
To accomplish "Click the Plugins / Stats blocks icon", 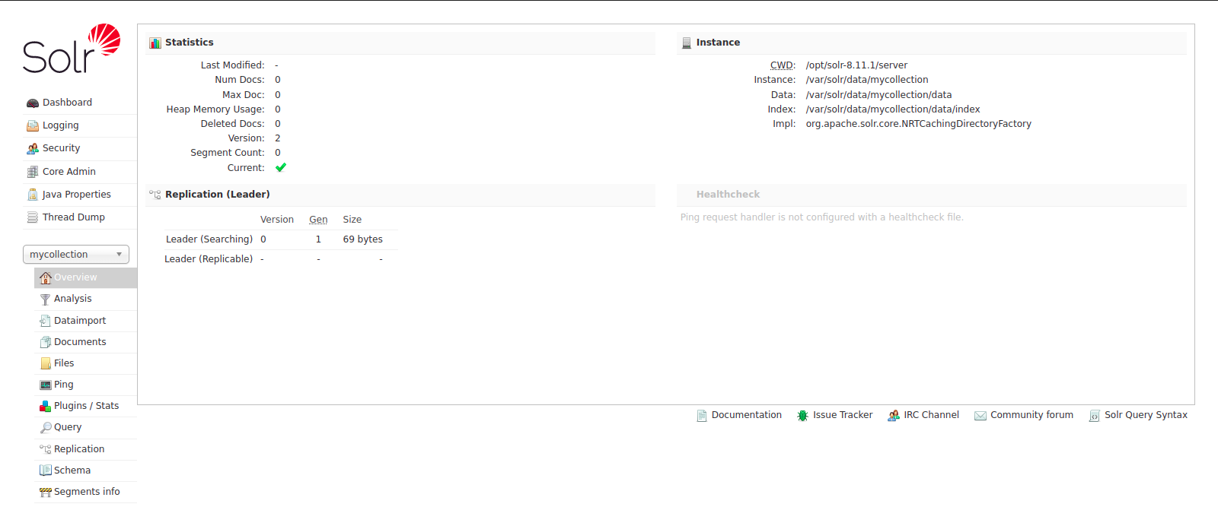I will 46,406.
